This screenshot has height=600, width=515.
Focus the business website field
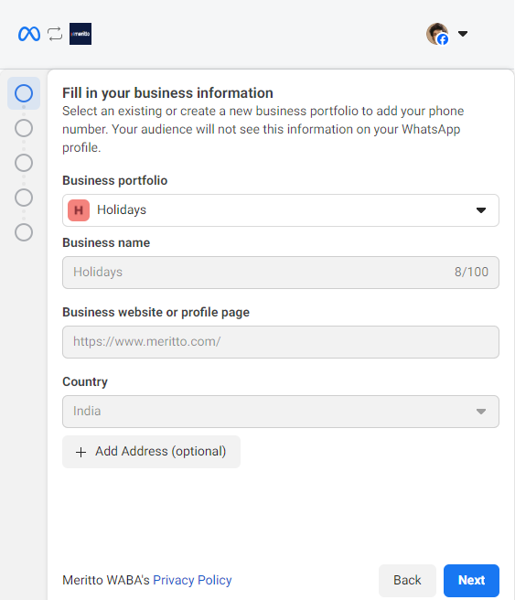tap(281, 342)
